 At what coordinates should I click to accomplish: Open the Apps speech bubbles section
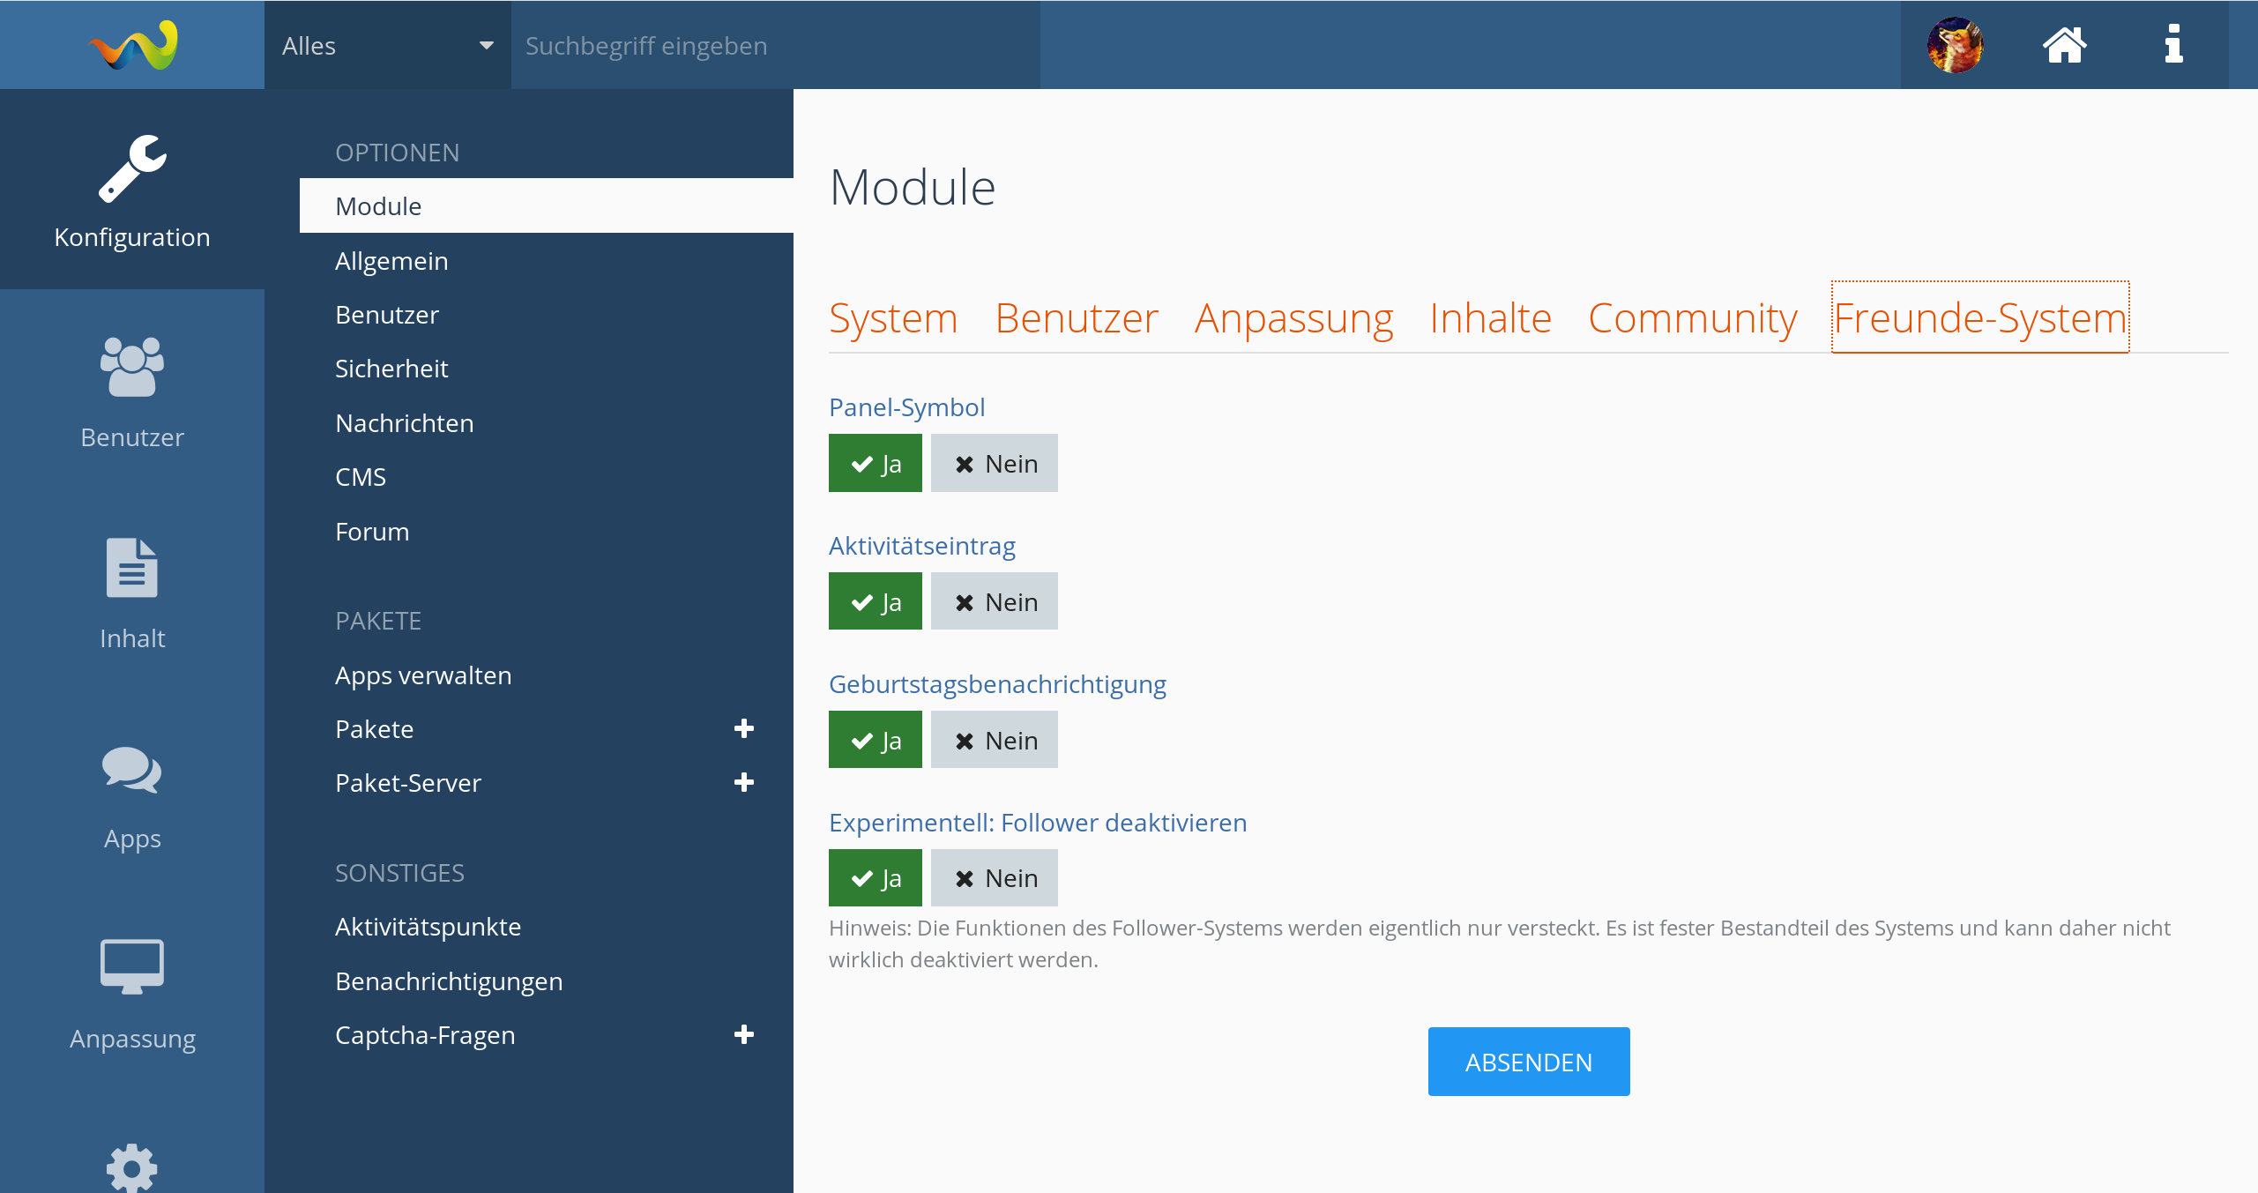[132, 770]
